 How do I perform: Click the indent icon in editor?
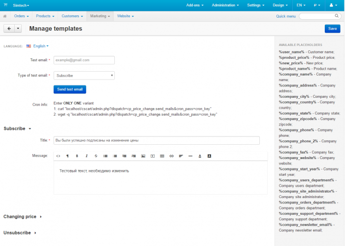pos(134,156)
